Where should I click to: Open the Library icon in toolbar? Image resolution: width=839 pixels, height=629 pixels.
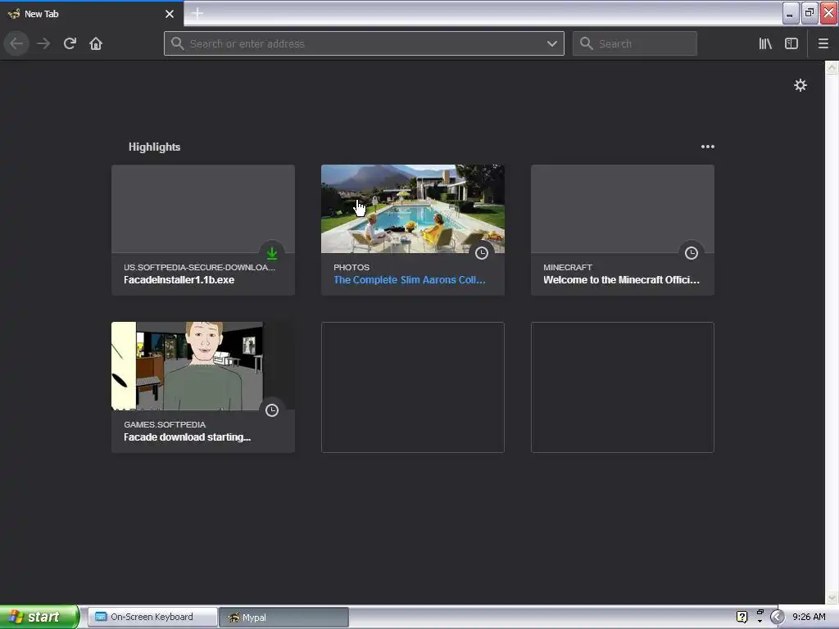(765, 43)
